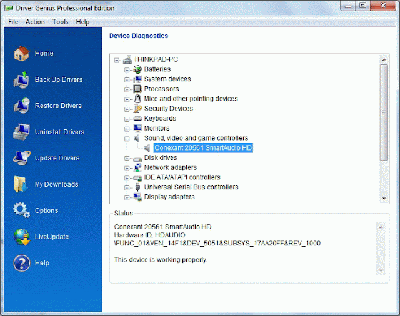Click device tree scrollbar down arrow
The width and height of the screenshot is (400, 316).
coord(384,198)
